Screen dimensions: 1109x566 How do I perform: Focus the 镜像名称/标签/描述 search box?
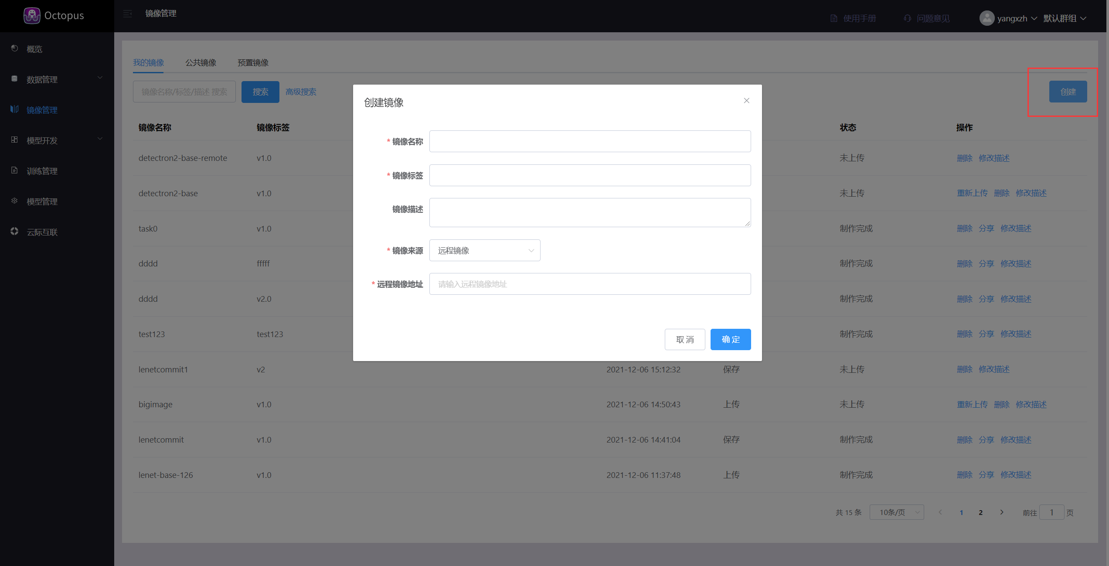click(184, 92)
